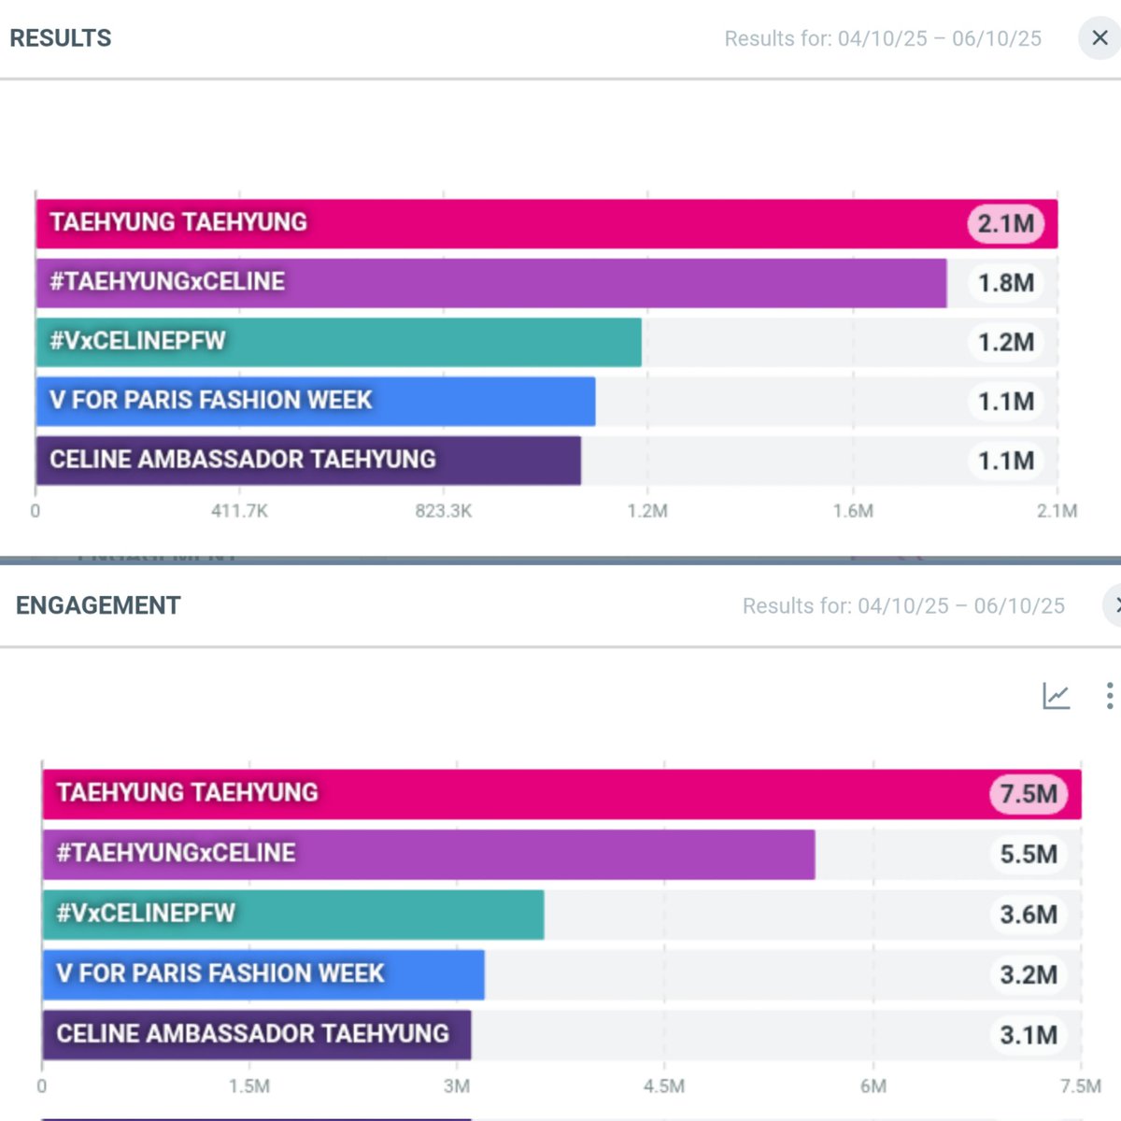The width and height of the screenshot is (1121, 1121).
Task: Open line chart view in Engagement panel
Action: point(1057,696)
